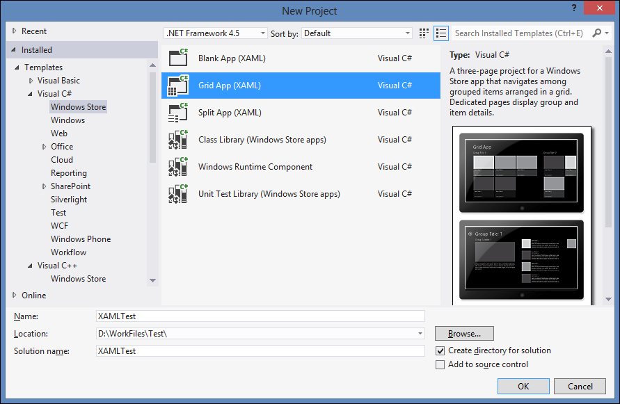Click the Split App (XAML) template icon
Screen dimensions: 620x404
click(178, 113)
